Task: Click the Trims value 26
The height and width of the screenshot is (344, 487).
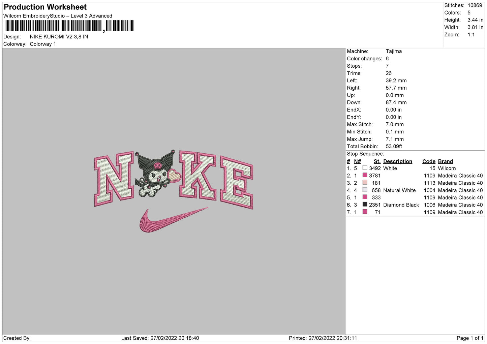Action: (389, 73)
